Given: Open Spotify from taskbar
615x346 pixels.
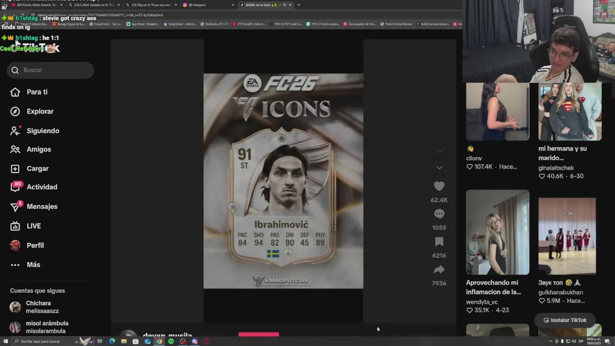Looking at the screenshot, I should [x=171, y=341].
